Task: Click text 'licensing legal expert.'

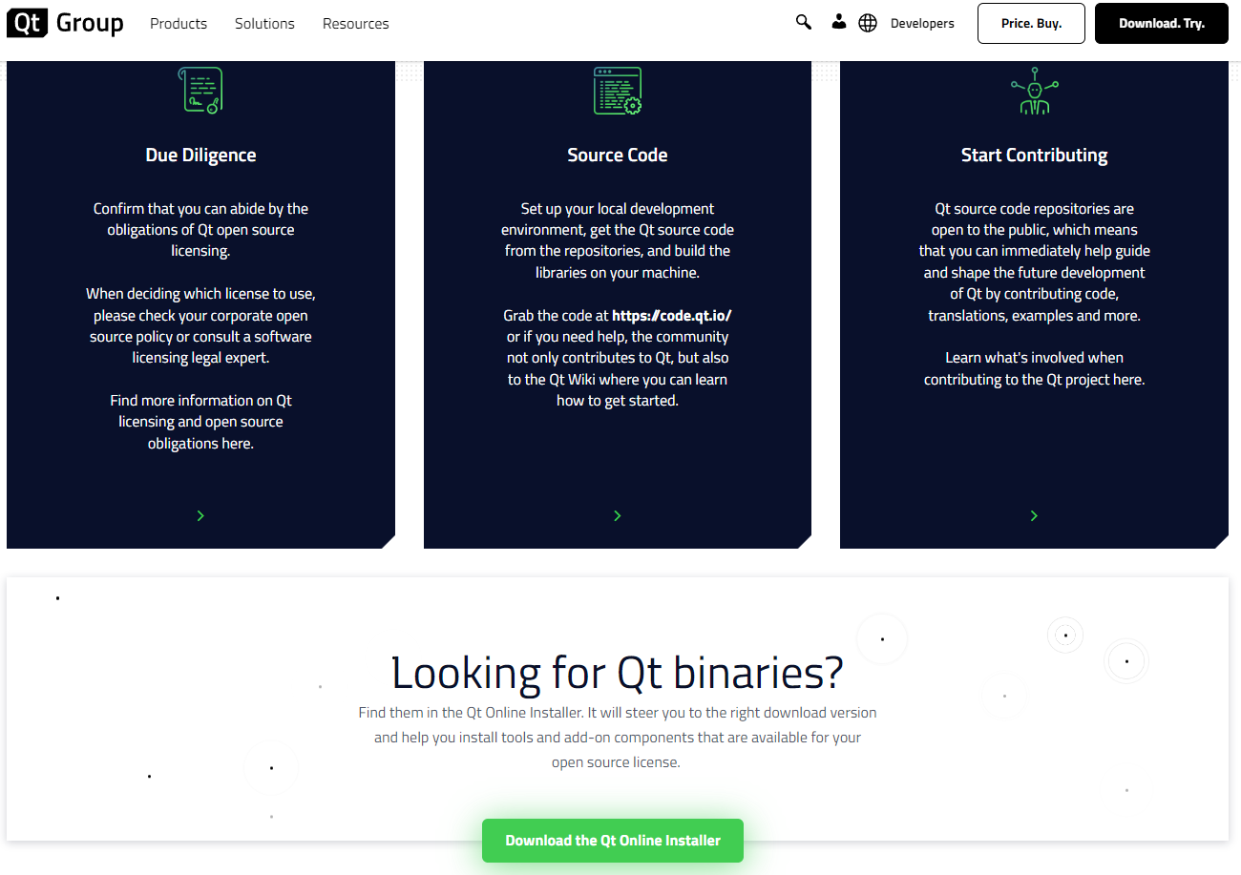Action: coord(200,358)
